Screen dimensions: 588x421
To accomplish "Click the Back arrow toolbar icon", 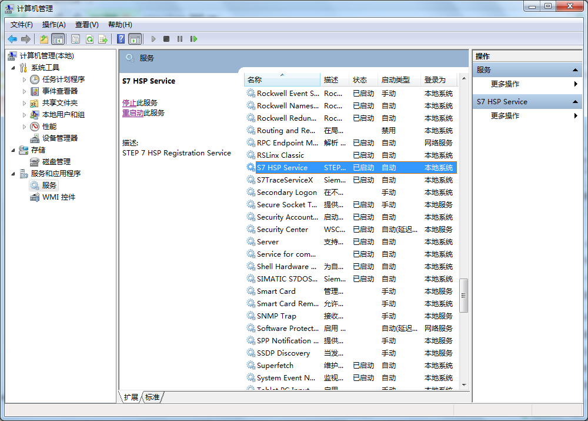I will click(12, 39).
